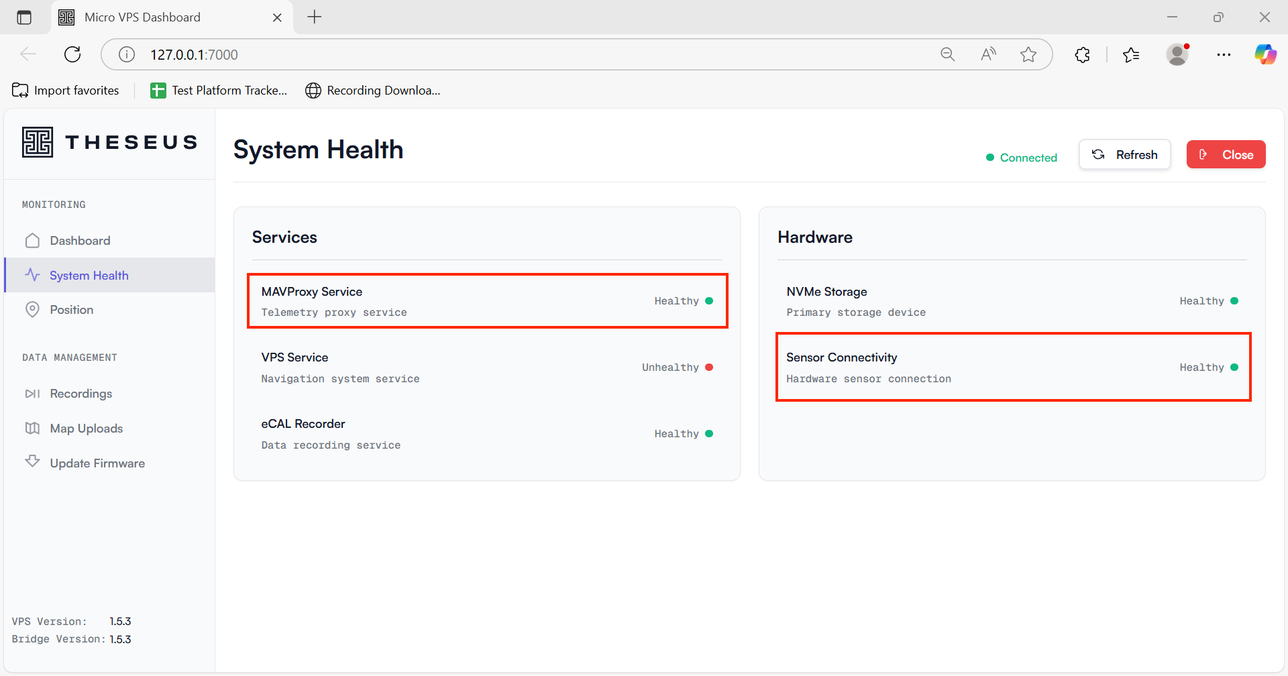Click the red Close button
1288x676 pixels.
pyautogui.click(x=1226, y=155)
